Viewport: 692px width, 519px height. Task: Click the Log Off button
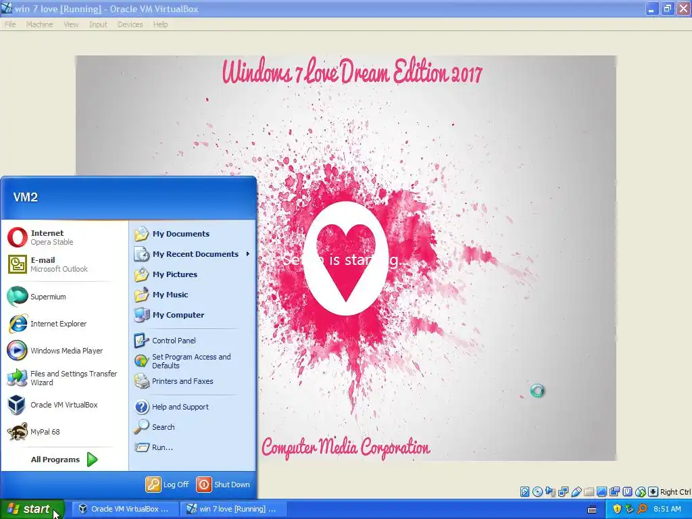pyautogui.click(x=168, y=485)
